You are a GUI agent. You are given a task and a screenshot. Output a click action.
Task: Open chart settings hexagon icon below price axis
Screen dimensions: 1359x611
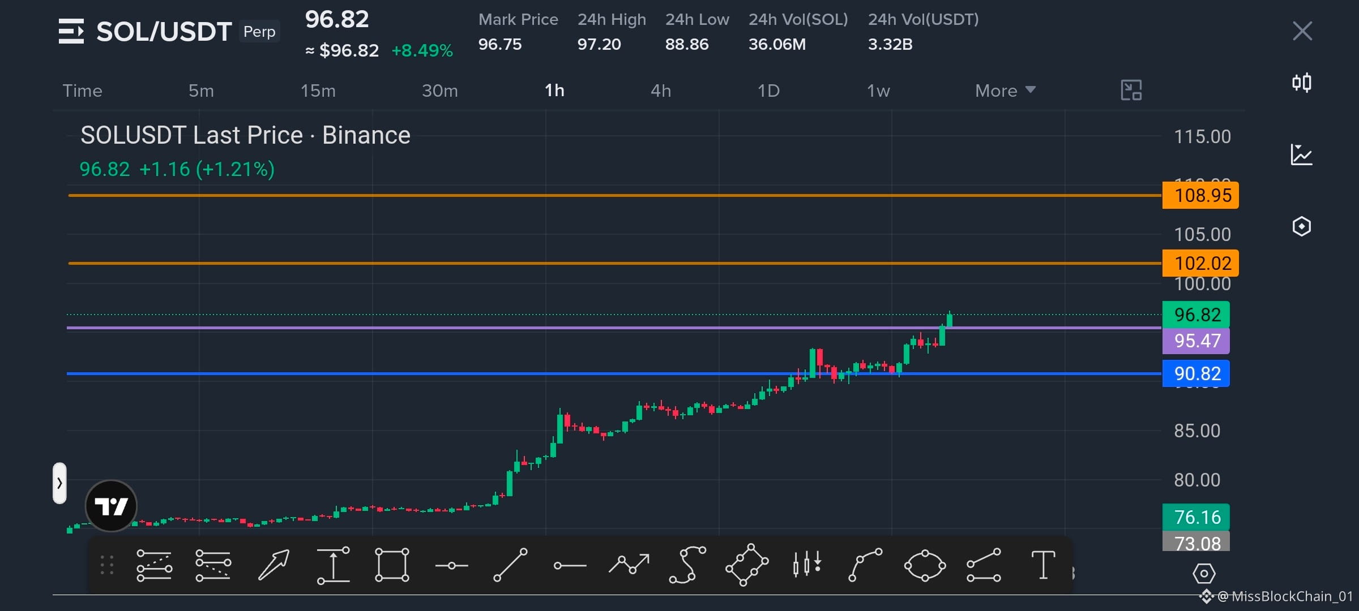click(1204, 574)
